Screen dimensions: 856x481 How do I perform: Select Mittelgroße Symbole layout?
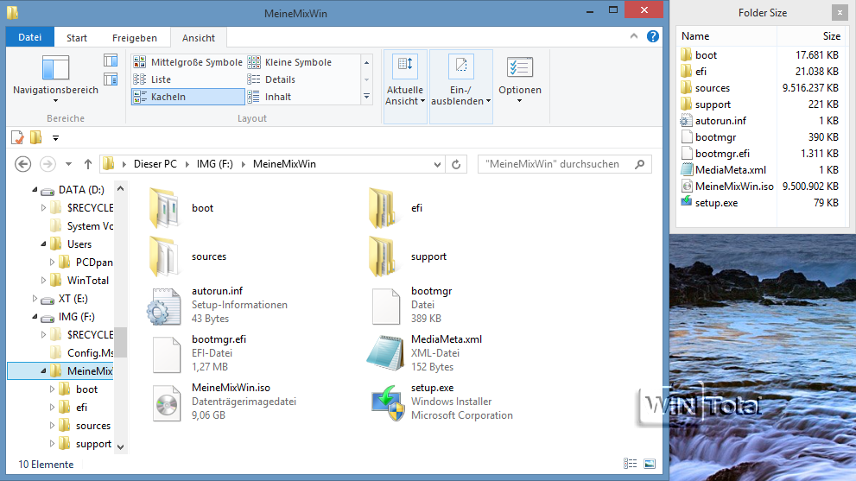(187, 62)
